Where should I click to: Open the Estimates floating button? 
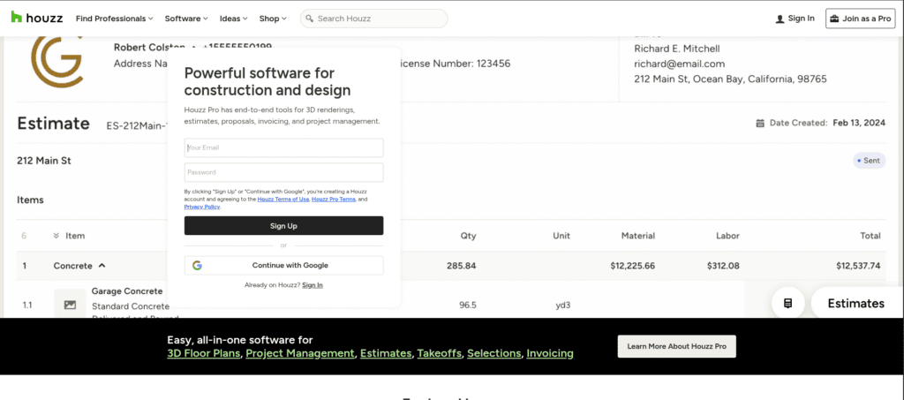click(857, 303)
